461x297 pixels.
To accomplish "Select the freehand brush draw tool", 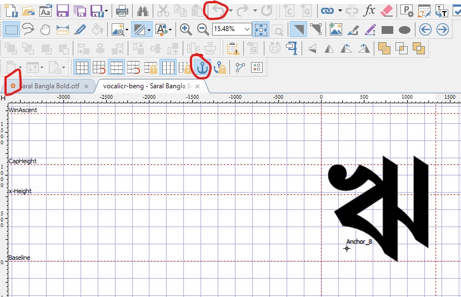I will coord(353,29).
